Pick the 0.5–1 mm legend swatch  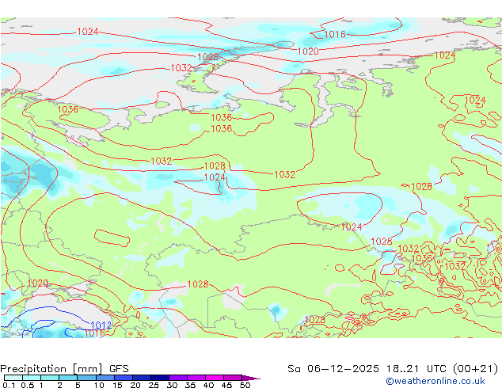click(x=32, y=378)
